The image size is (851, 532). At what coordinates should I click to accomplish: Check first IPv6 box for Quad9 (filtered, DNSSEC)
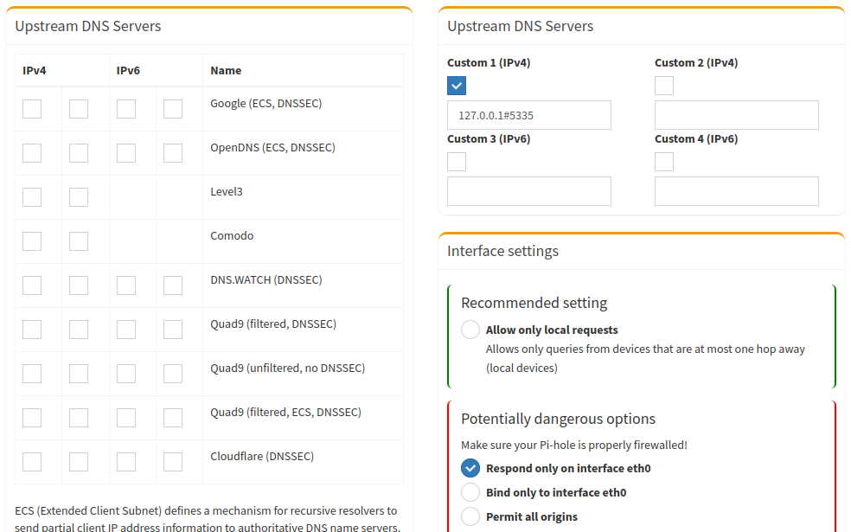pos(126,329)
